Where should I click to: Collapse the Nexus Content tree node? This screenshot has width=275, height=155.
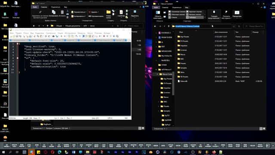(157, 74)
